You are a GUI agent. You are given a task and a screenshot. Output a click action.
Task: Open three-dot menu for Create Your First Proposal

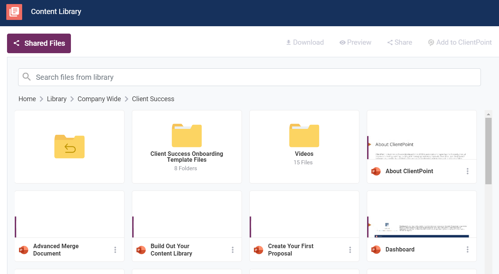(350, 250)
